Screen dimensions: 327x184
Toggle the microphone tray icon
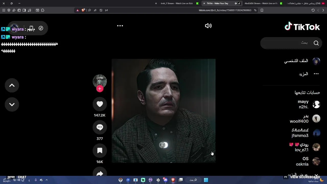(x=36, y=180)
